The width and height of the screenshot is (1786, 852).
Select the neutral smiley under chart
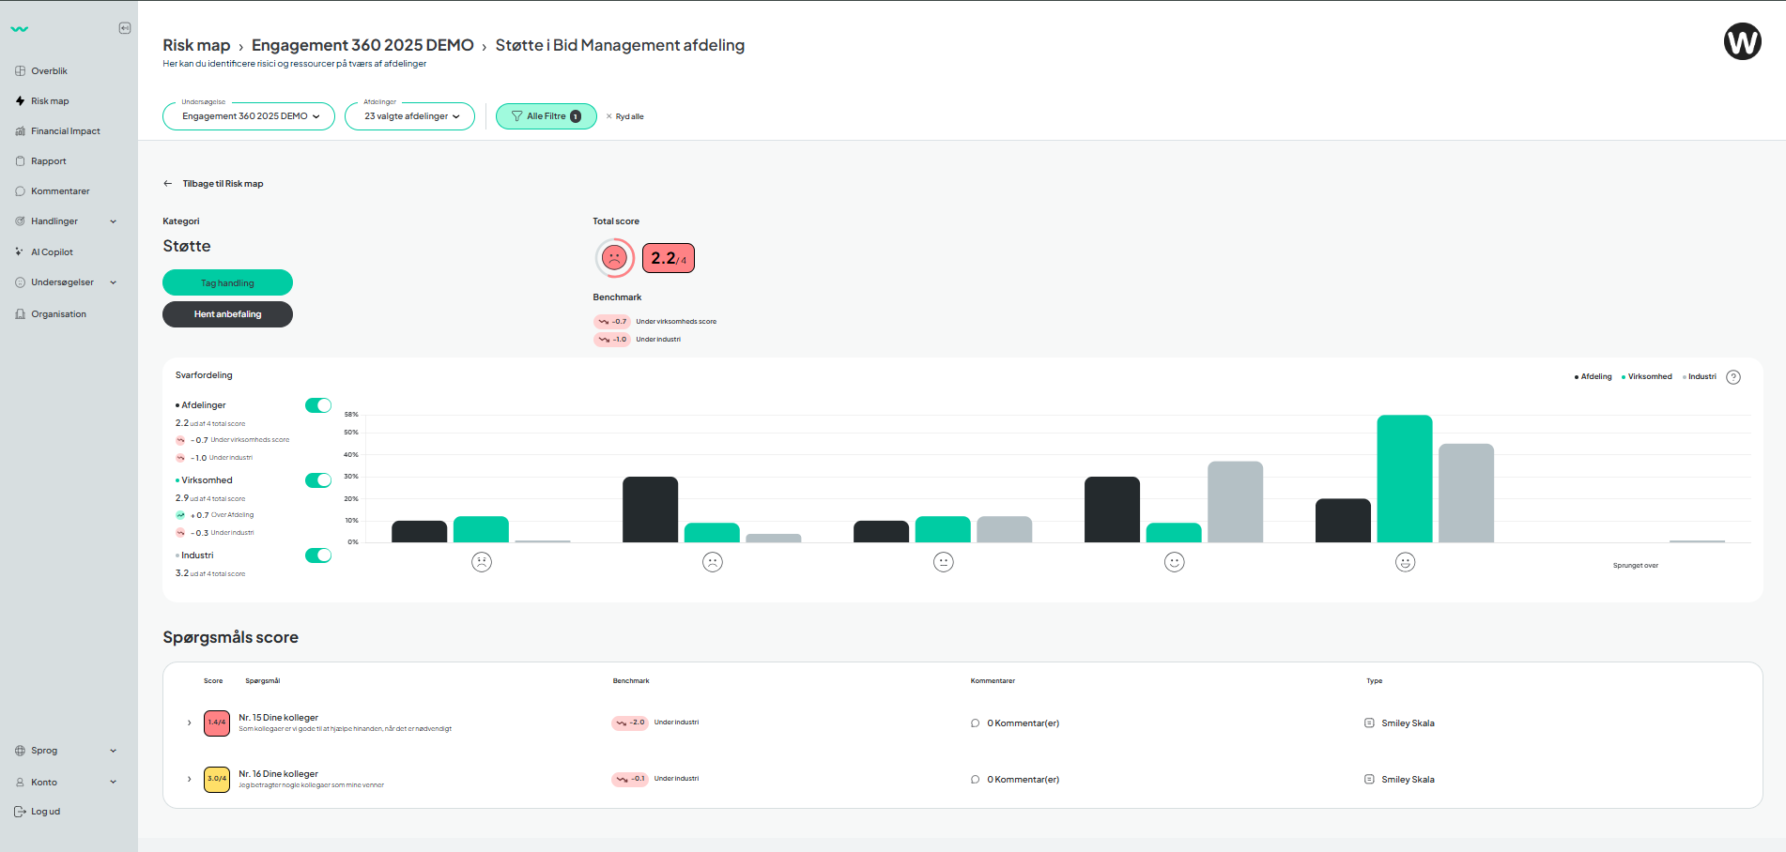coord(944,562)
